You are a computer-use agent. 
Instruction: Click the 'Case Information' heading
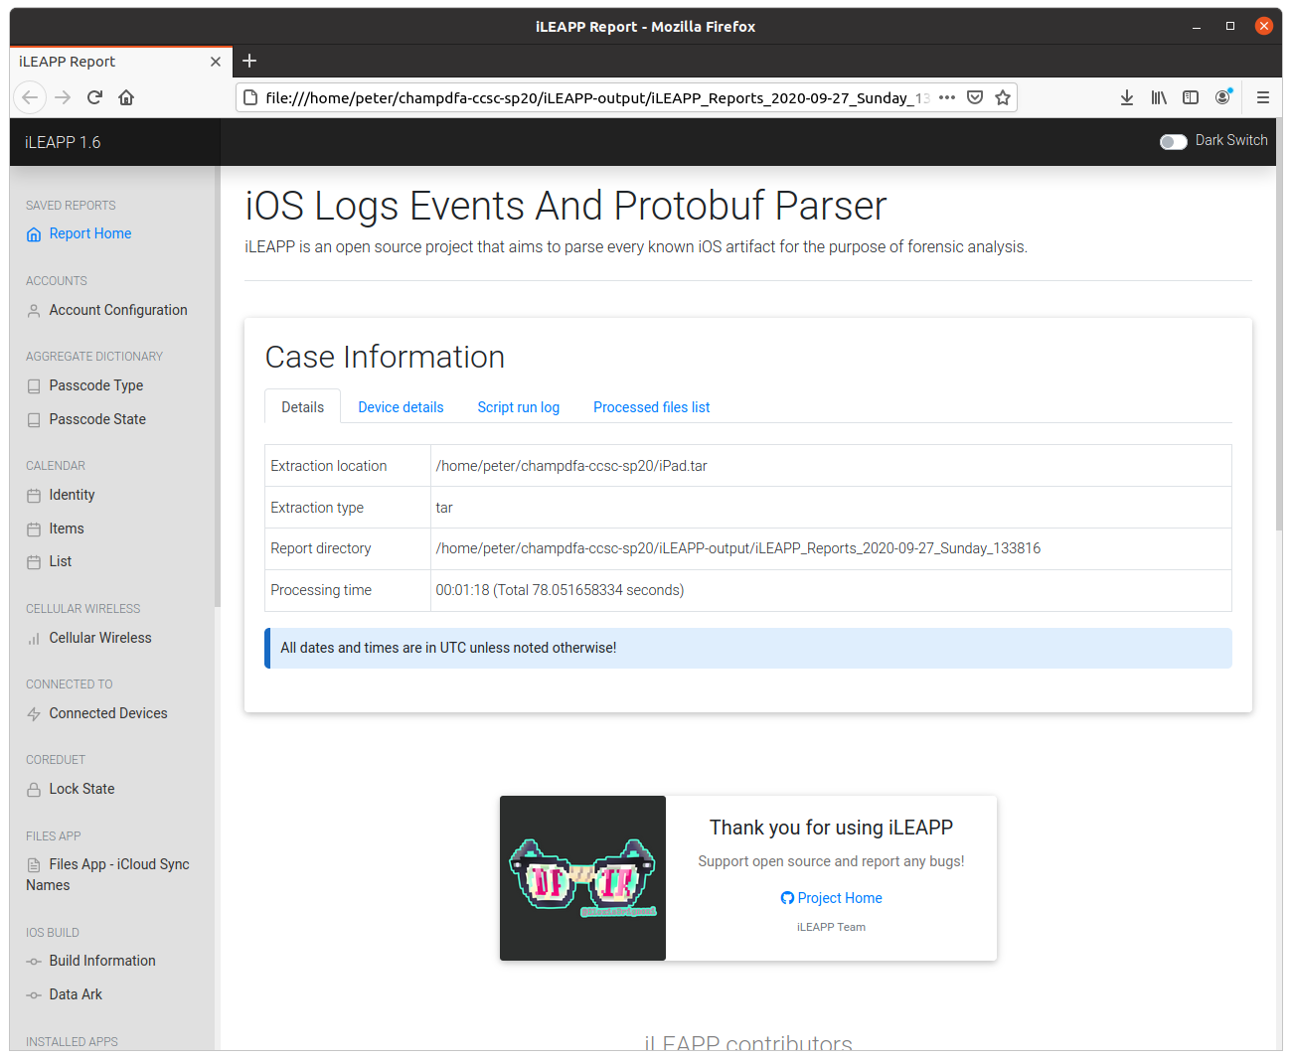[x=385, y=357]
